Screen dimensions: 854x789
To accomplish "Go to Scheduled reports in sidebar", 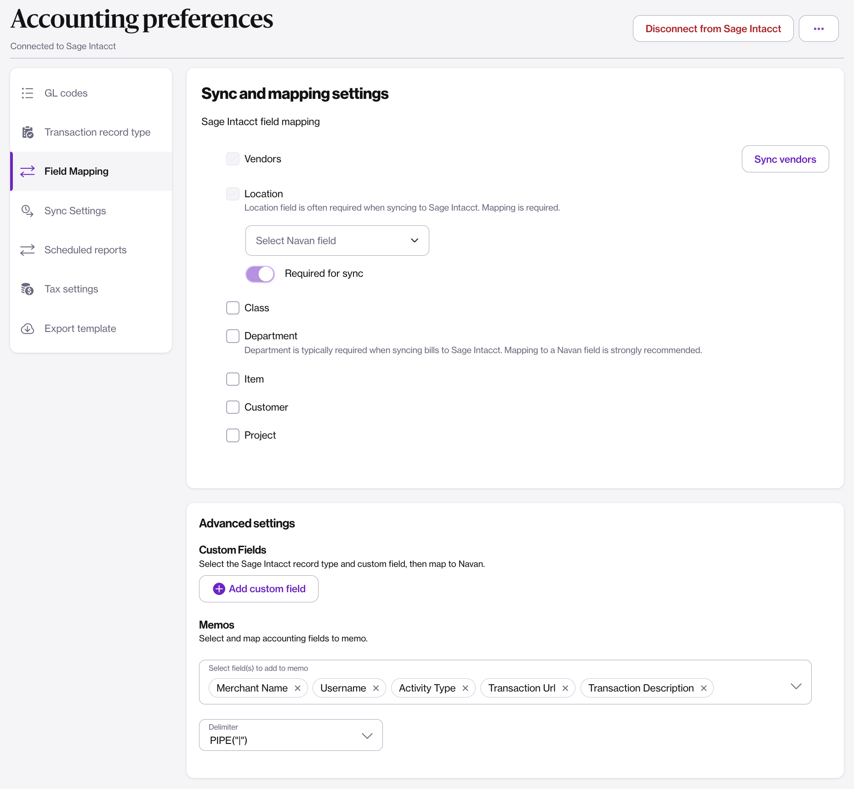I will tap(85, 250).
